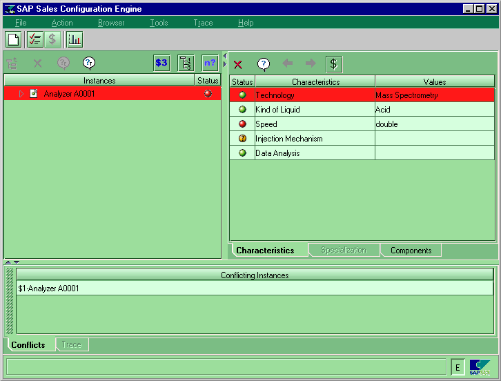Click the up arrow above conflicts panel
Screen dimensions: 501x381
8,262
